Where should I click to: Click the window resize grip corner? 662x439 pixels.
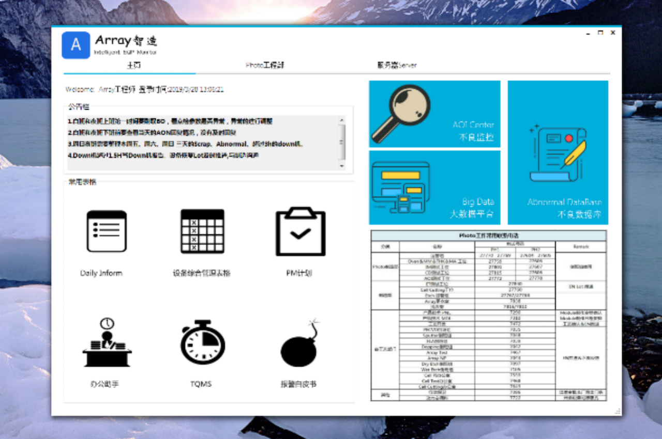(618, 412)
